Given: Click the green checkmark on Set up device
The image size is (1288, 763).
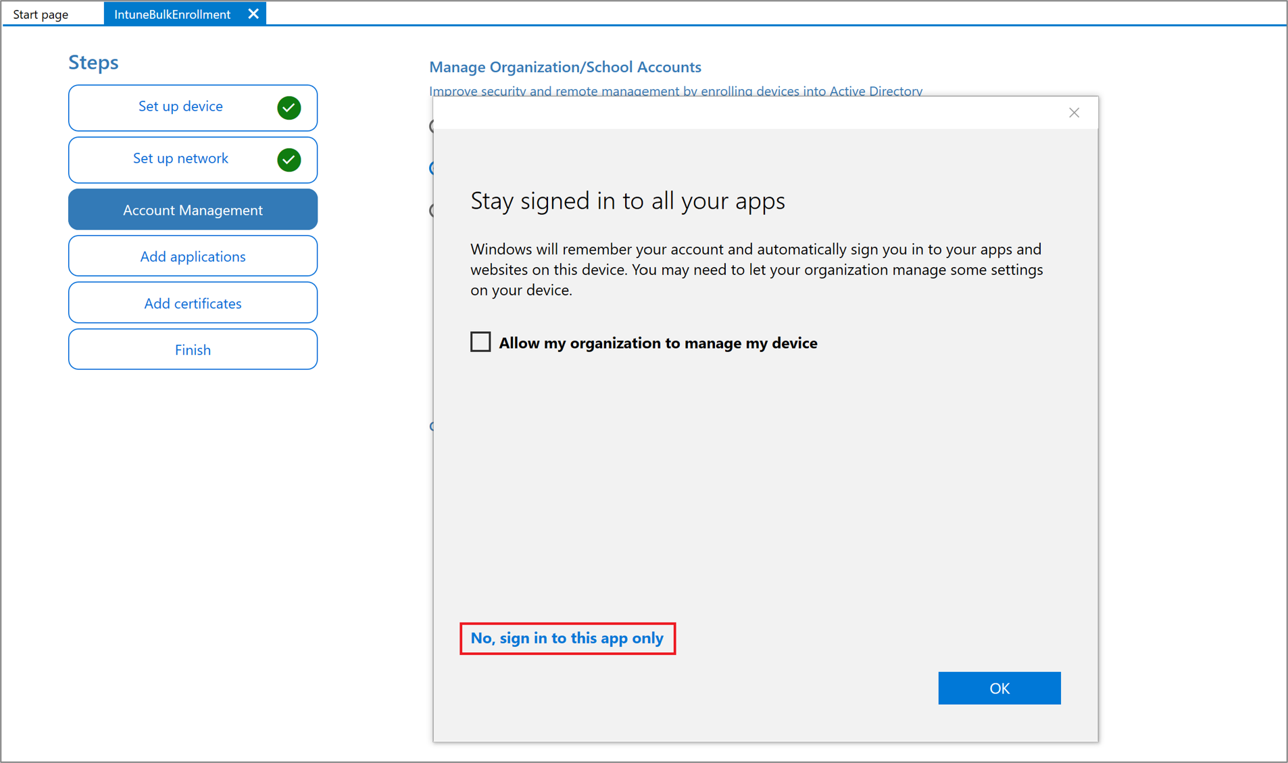Looking at the screenshot, I should tap(288, 107).
